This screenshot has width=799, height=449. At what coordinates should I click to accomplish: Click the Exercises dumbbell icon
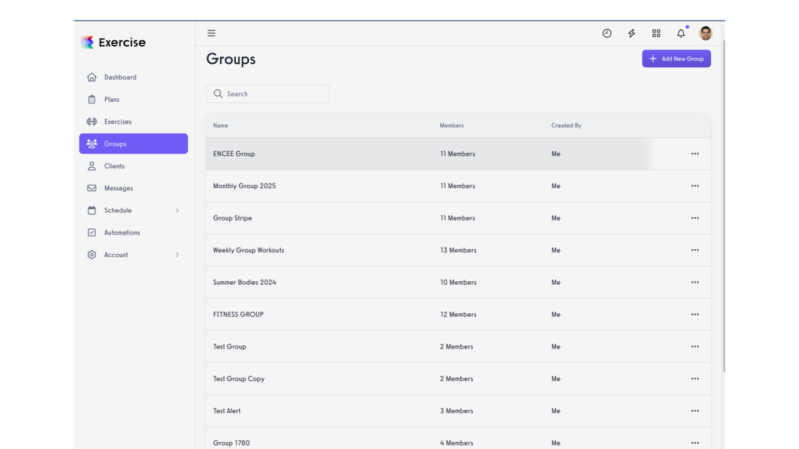click(x=91, y=121)
